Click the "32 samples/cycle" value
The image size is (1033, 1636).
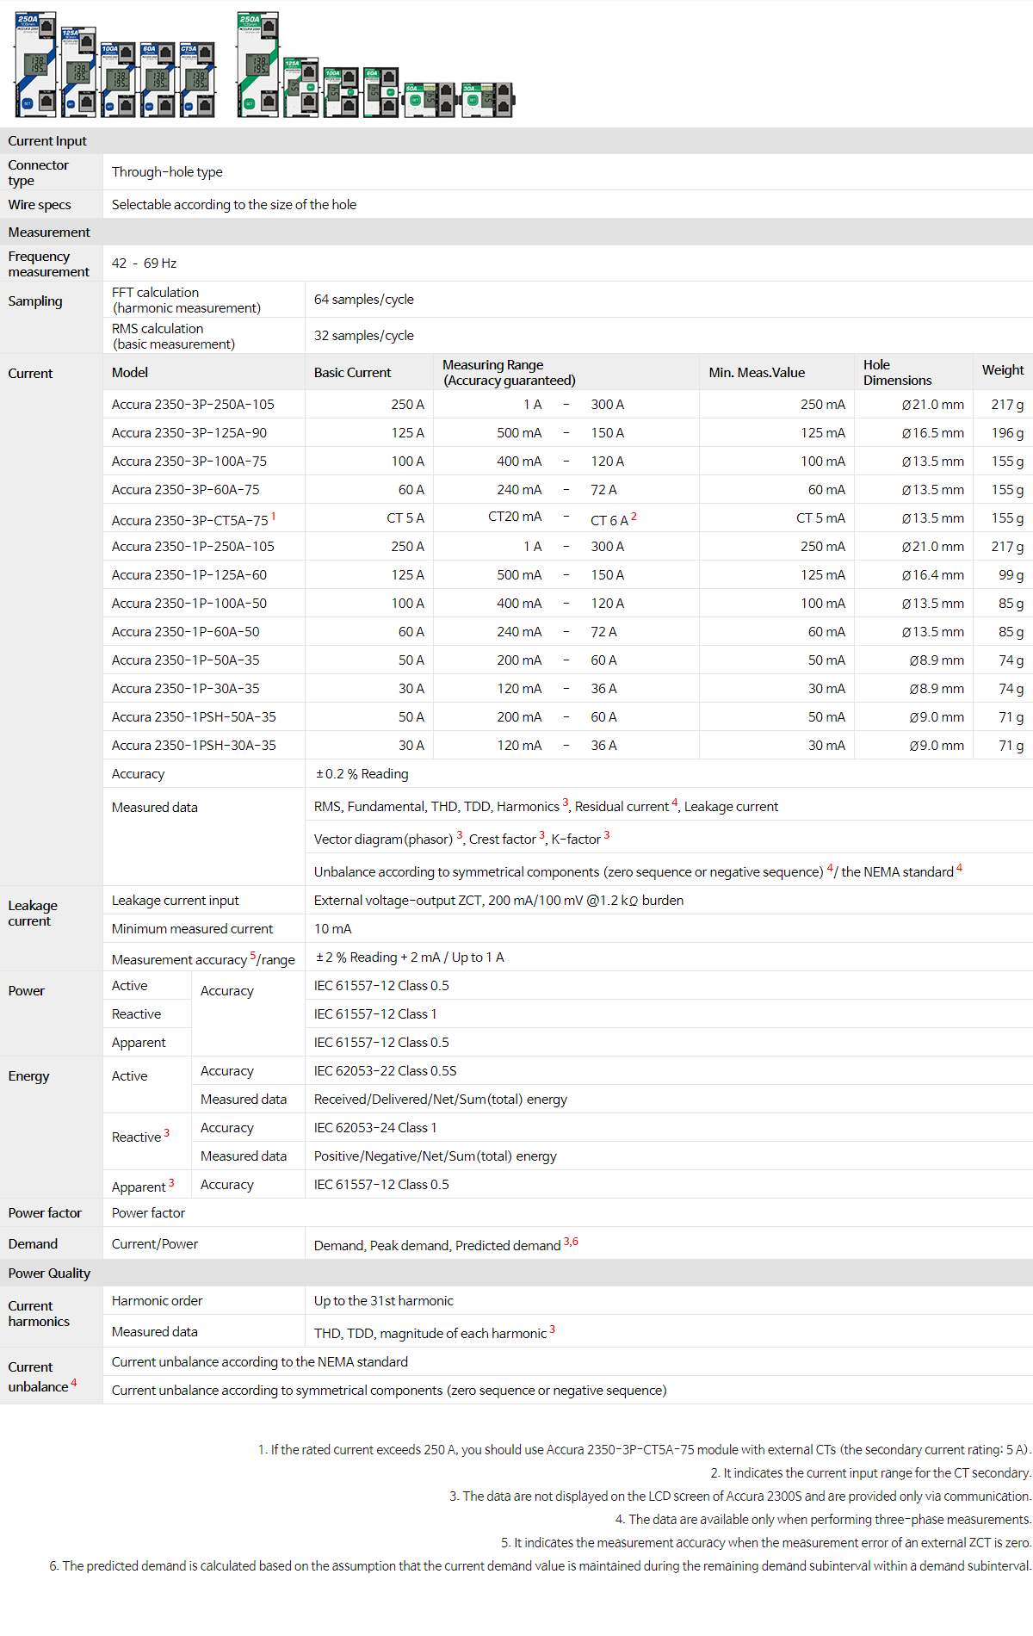[x=364, y=336]
